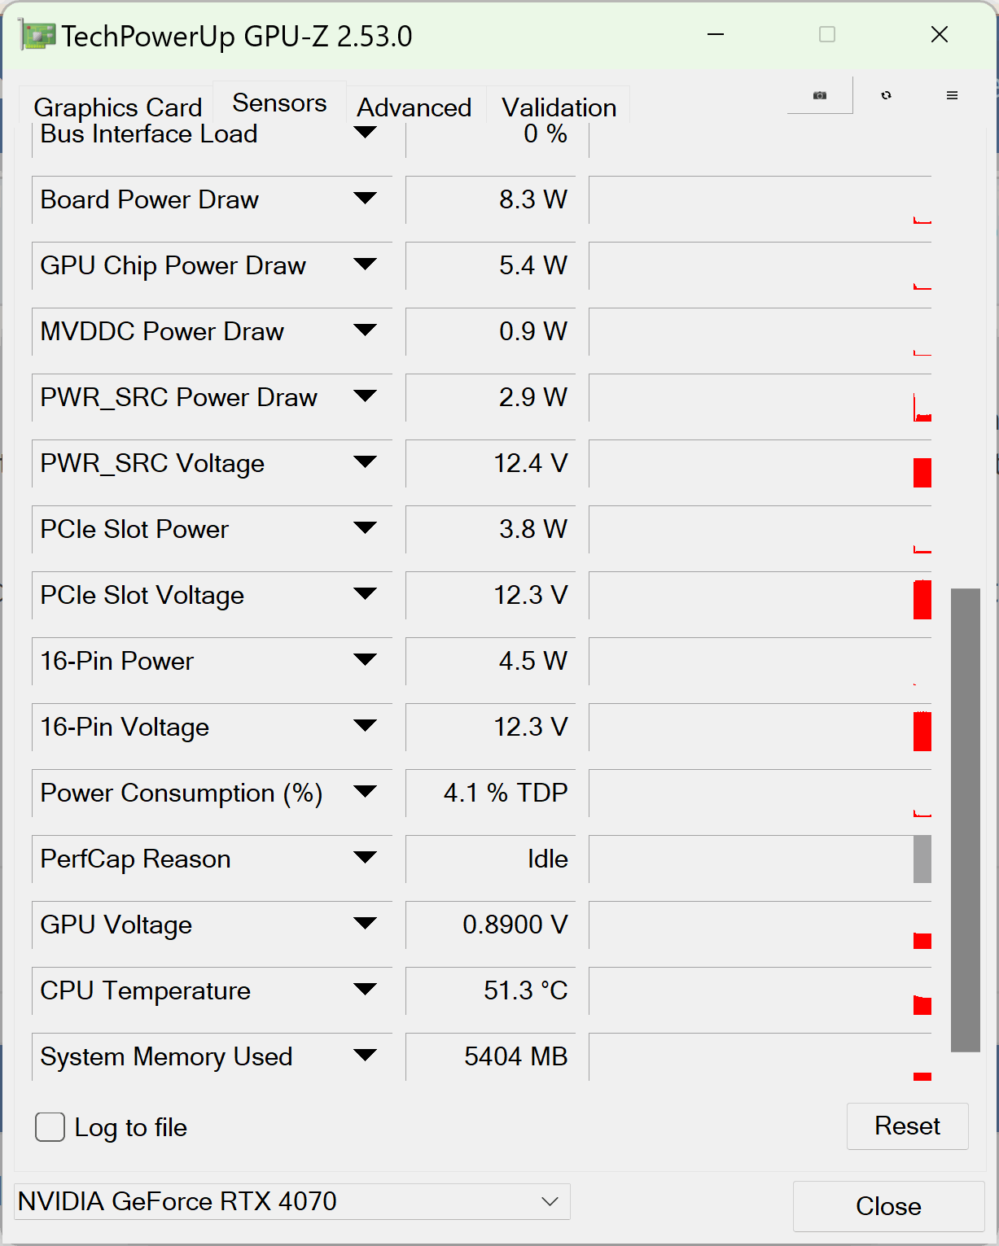Click the vertical scrollbar thumb
This screenshot has height=1246, width=999.
click(966, 820)
